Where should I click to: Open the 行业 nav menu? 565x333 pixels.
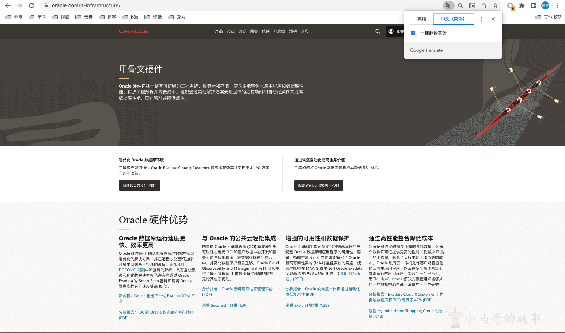pyautogui.click(x=231, y=31)
